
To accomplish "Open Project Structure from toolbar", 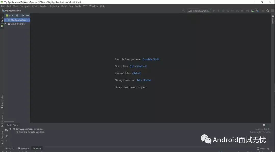I will pyautogui.click(x=263, y=11).
